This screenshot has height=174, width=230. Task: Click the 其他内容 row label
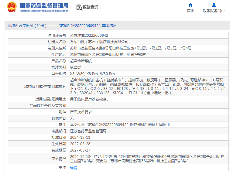(x=59, y=118)
